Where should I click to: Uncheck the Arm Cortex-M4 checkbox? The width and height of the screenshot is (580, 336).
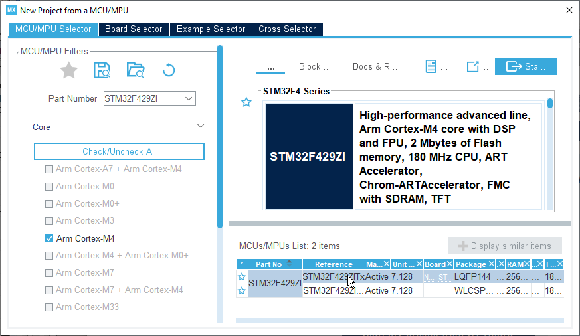point(48,238)
